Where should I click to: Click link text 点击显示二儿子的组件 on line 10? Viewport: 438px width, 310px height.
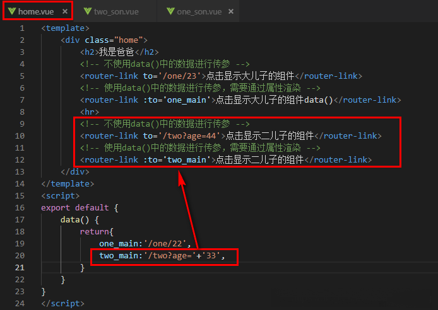(270, 136)
